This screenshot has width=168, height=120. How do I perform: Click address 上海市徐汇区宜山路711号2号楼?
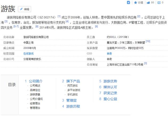click(125, 65)
